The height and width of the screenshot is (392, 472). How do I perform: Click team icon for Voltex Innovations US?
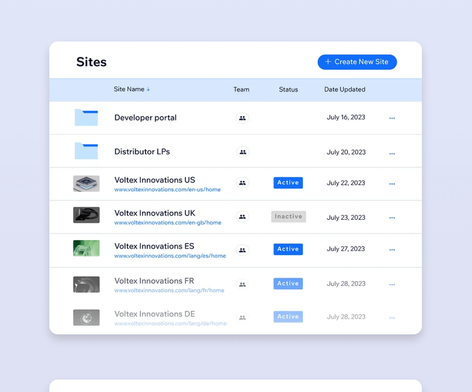click(242, 183)
